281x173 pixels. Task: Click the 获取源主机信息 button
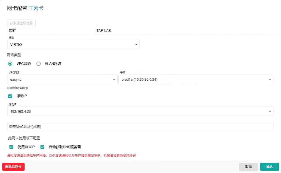tap(21, 23)
